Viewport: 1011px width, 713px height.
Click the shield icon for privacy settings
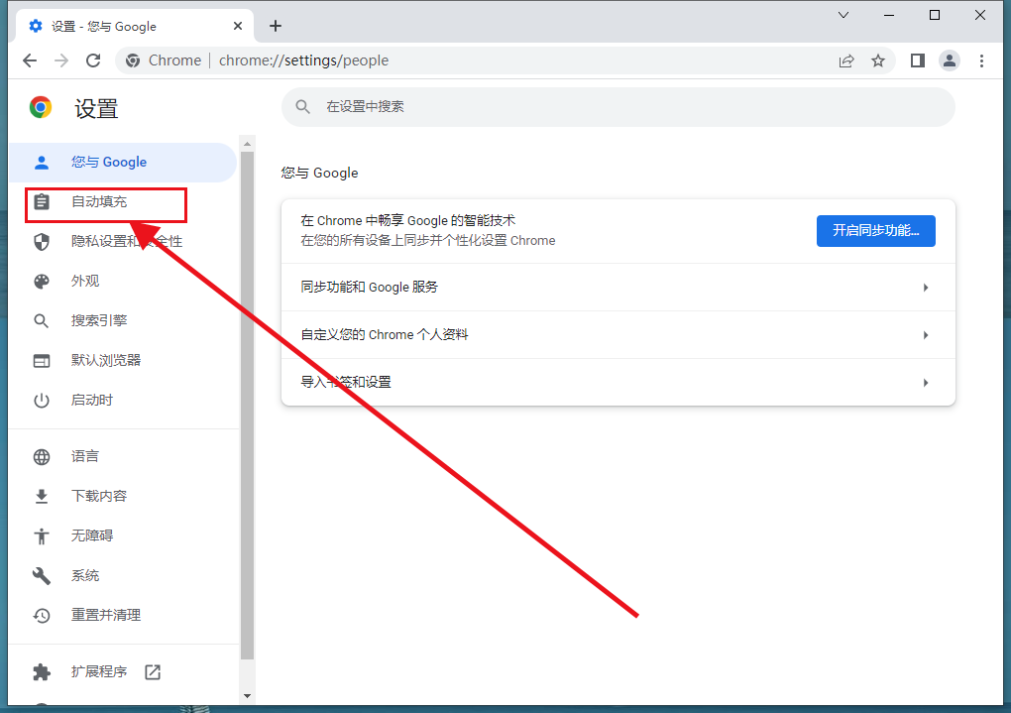(x=42, y=242)
